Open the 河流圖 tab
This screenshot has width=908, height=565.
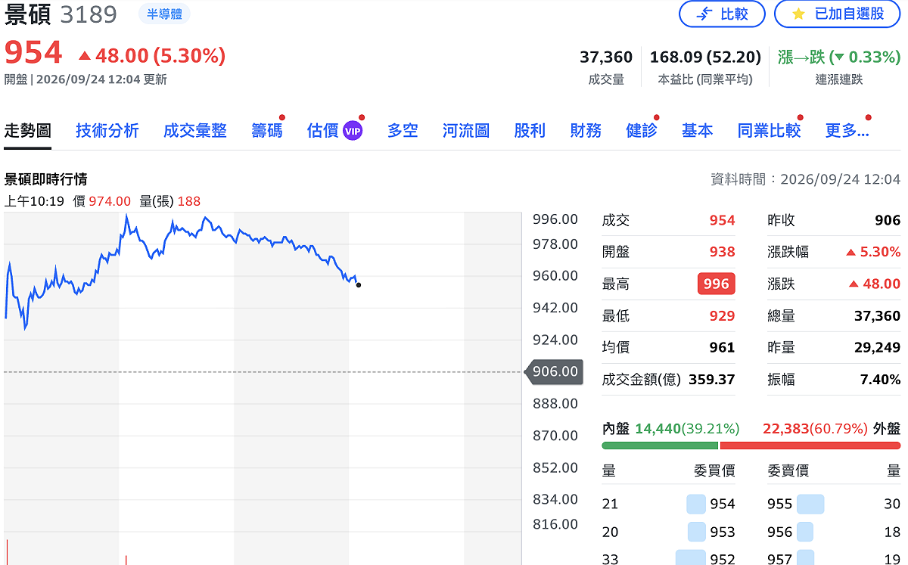(466, 131)
